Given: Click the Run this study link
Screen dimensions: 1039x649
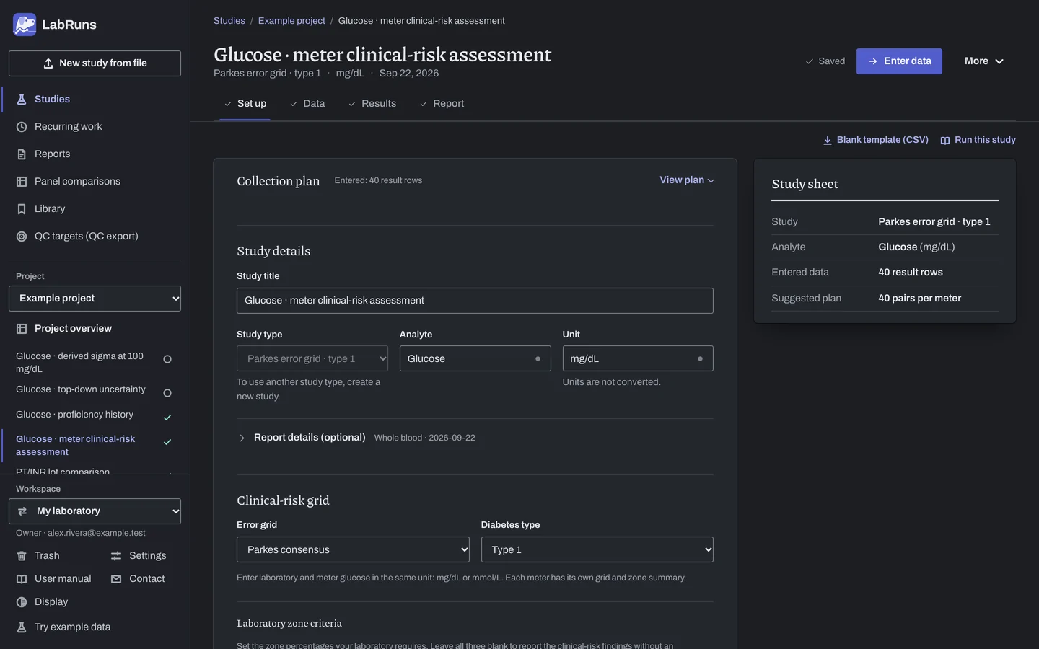Looking at the screenshot, I should 978,140.
